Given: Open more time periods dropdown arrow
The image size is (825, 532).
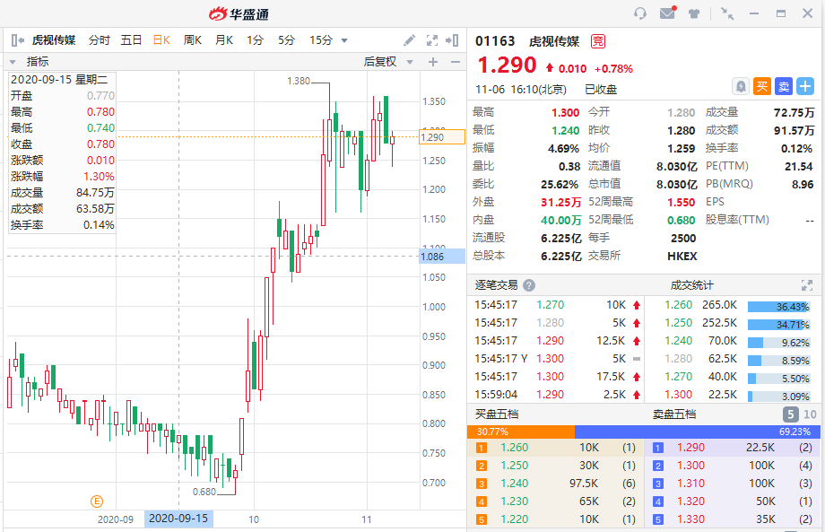Looking at the screenshot, I should (344, 40).
